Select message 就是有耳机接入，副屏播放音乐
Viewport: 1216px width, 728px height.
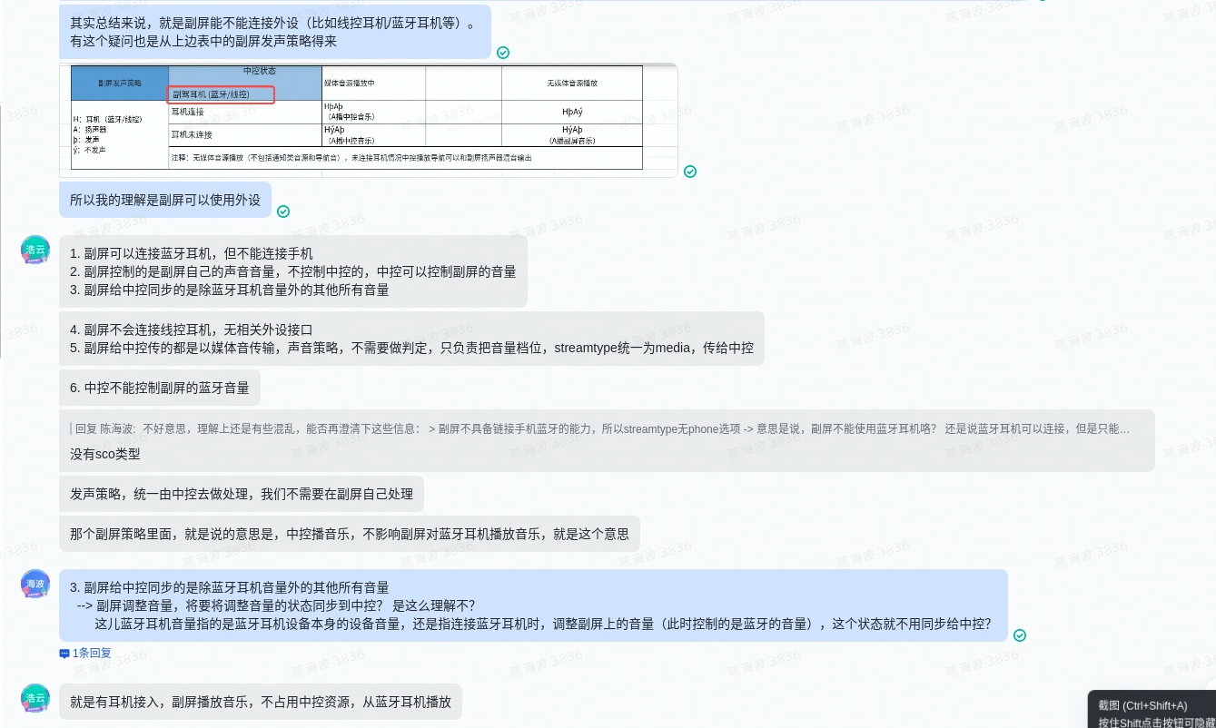261,702
